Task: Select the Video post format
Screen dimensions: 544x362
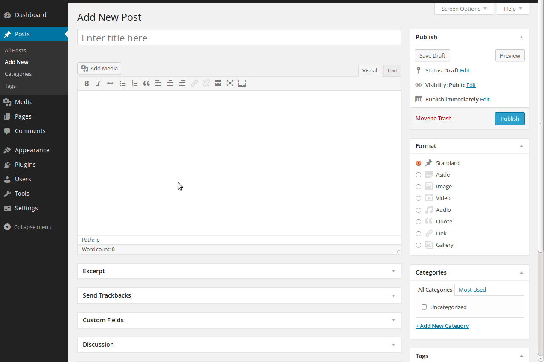Action: (419, 198)
